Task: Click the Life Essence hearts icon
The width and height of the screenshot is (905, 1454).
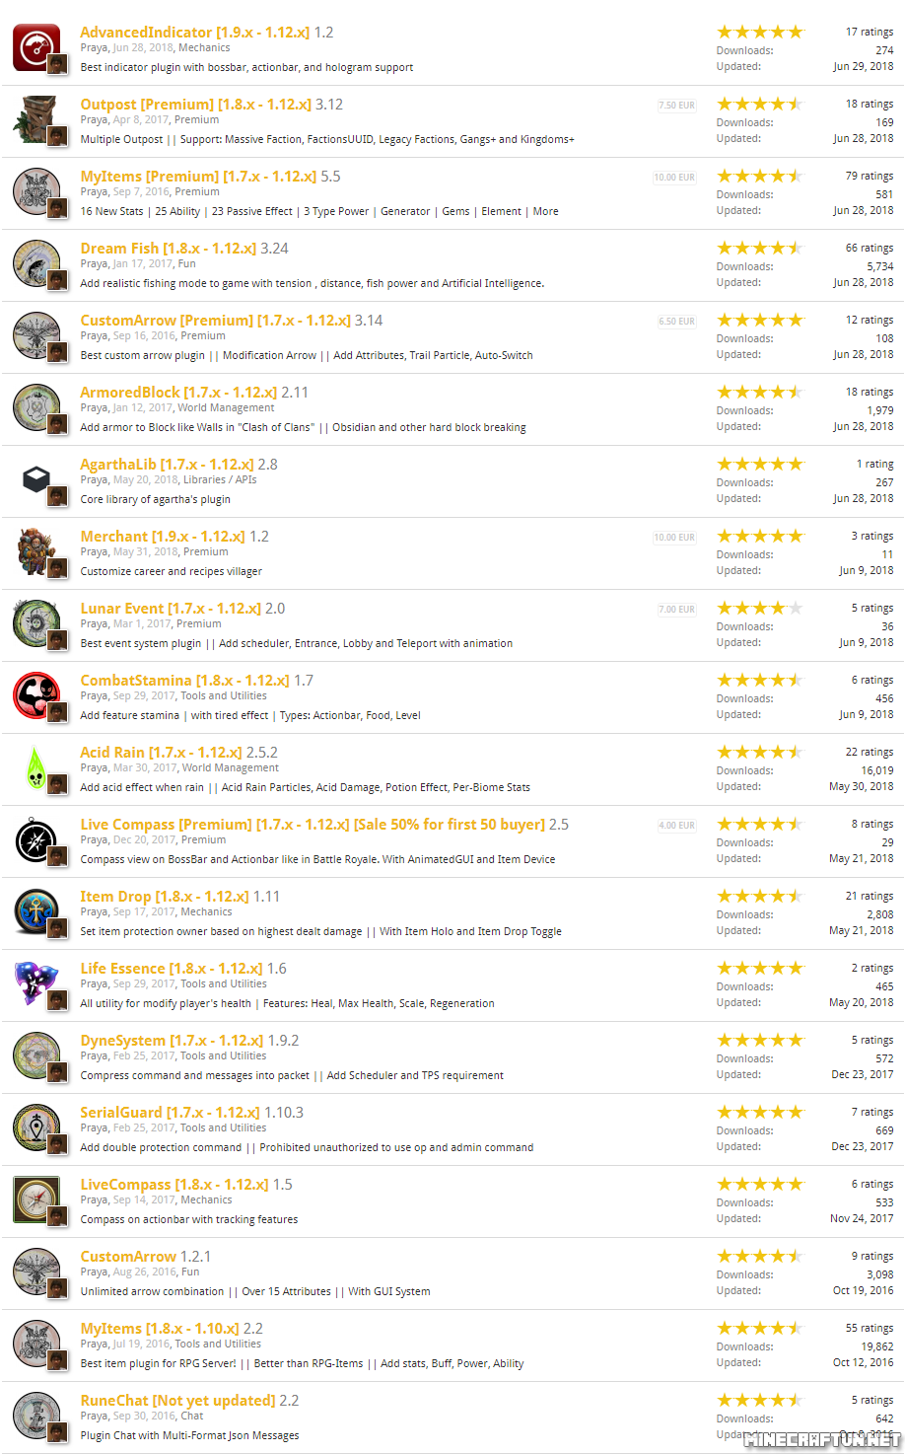Action: coord(36,984)
